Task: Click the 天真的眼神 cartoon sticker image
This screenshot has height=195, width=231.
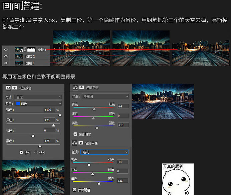Action: 178,179
